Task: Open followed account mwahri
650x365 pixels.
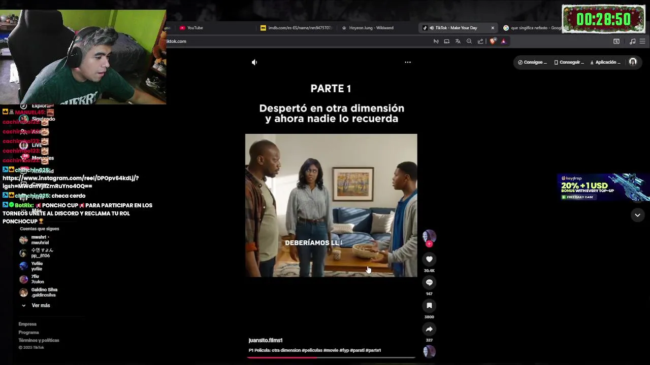Action: coord(40,240)
